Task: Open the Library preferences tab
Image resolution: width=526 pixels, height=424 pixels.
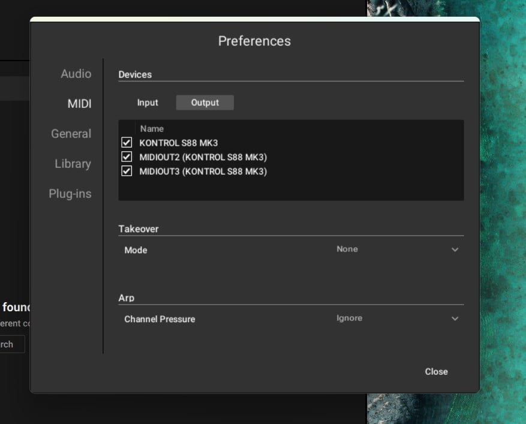Action: pos(73,164)
